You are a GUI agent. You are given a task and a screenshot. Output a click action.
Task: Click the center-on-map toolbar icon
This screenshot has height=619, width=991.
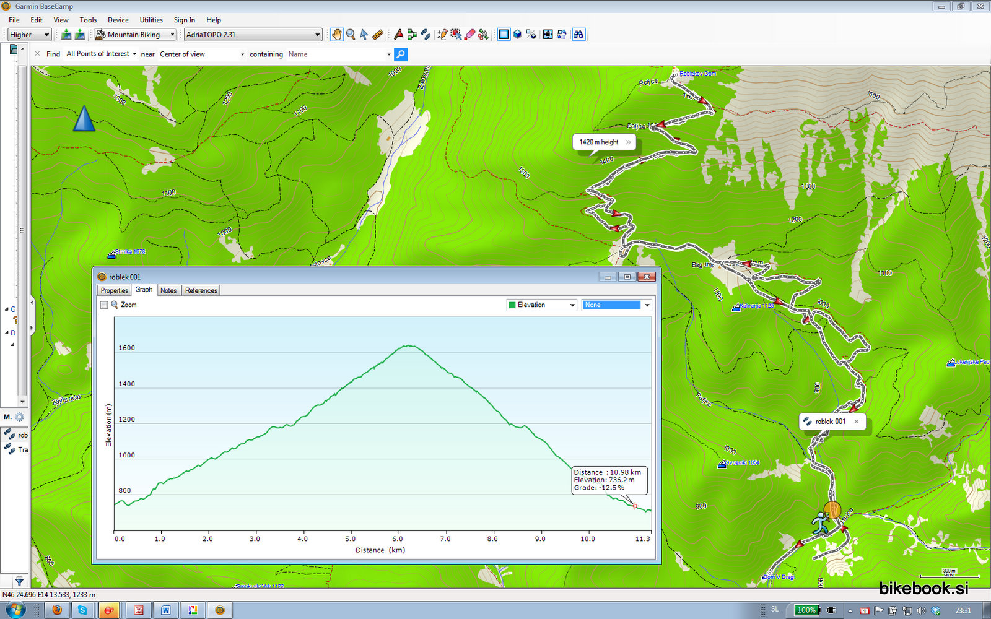pyautogui.click(x=548, y=35)
